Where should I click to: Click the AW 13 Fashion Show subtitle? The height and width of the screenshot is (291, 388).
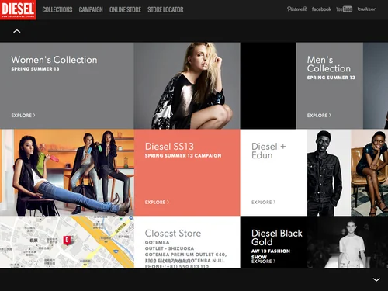coord(271,254)
